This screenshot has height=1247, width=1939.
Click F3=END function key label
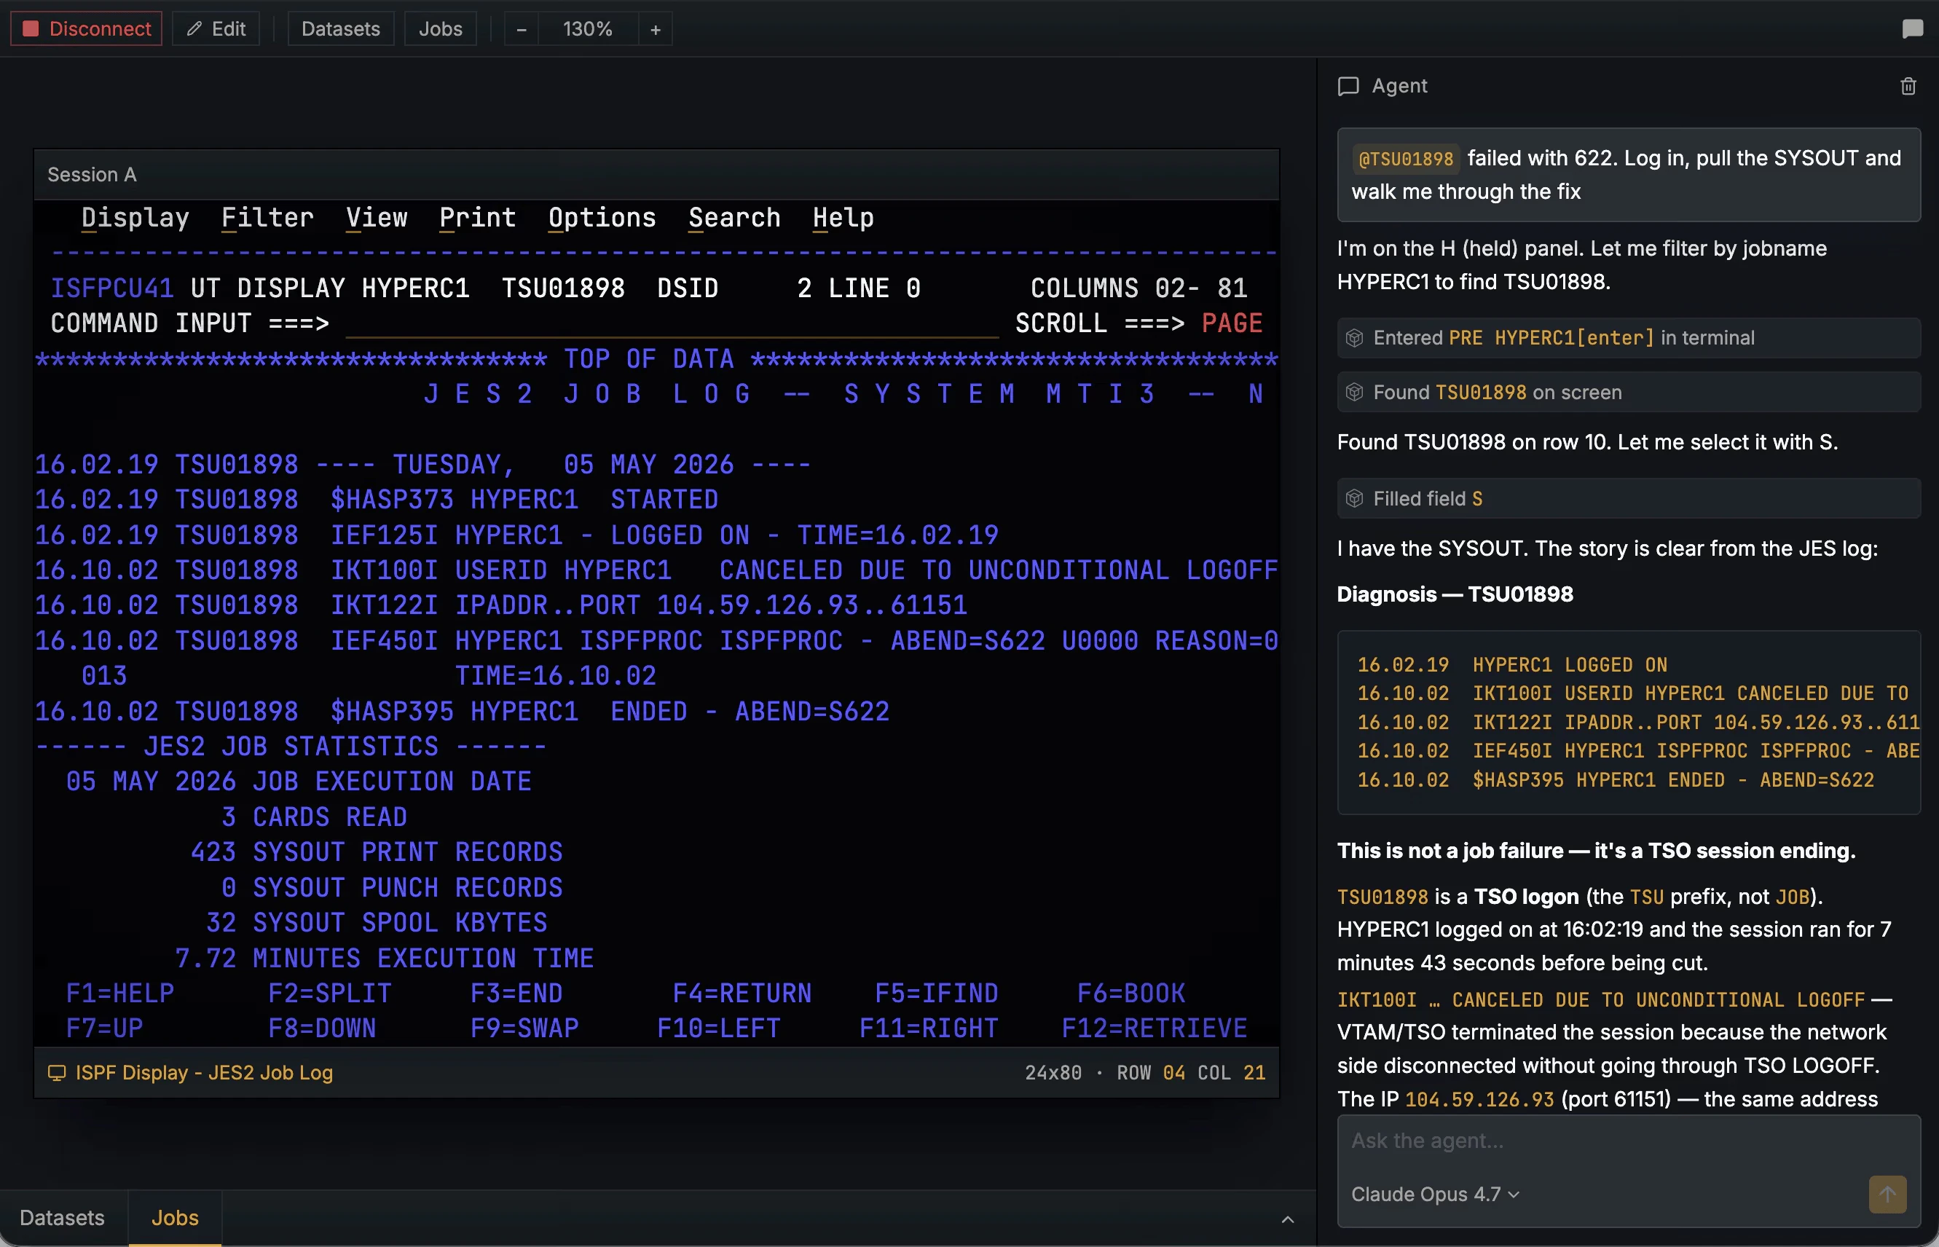pyautogui.click(x=516, y=994)
